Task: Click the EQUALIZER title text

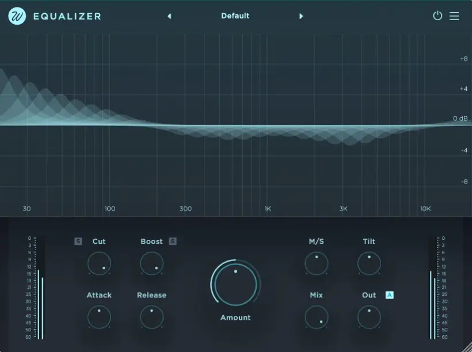Action: point(67,16)
